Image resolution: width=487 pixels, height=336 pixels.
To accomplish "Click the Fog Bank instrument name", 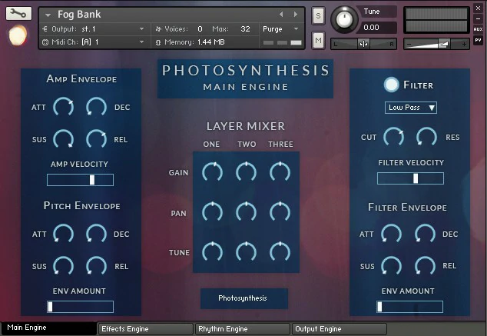I will (x=79, y=15).
